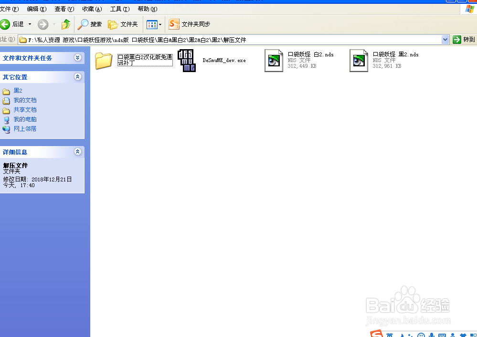Expand the address bar dropdown
The width and height of the screenshot is (477, 337).
(x=445, y=40)
